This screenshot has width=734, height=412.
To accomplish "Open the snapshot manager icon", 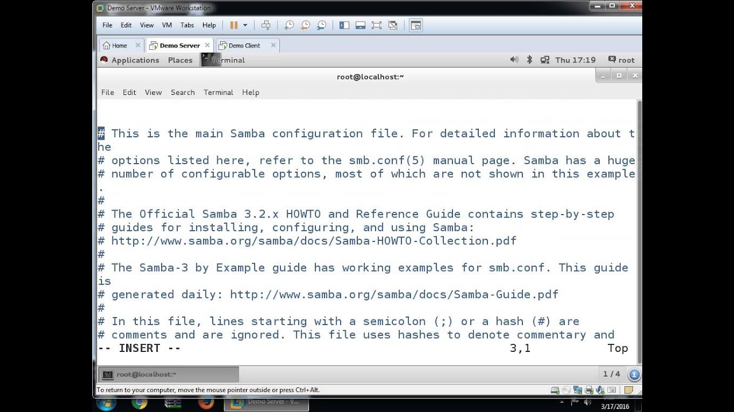I will [x=322, y=25].
